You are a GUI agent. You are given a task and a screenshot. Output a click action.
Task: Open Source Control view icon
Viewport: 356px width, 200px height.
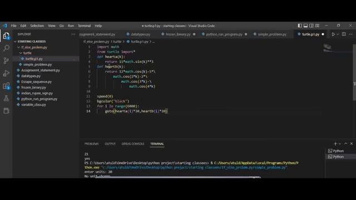(x=6, y=61)
